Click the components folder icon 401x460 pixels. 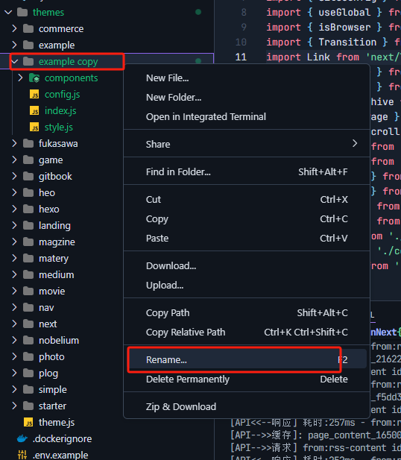(34, 78)
